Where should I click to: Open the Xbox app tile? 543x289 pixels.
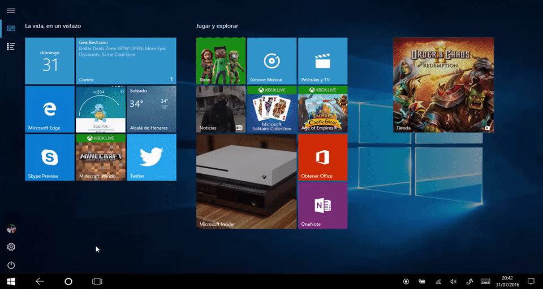221,61
